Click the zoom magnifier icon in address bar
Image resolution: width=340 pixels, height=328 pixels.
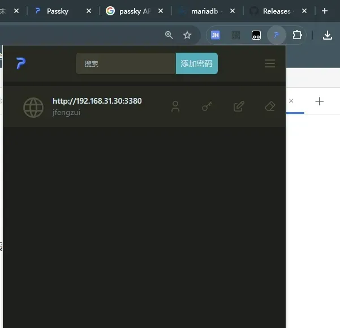point(169,35)
